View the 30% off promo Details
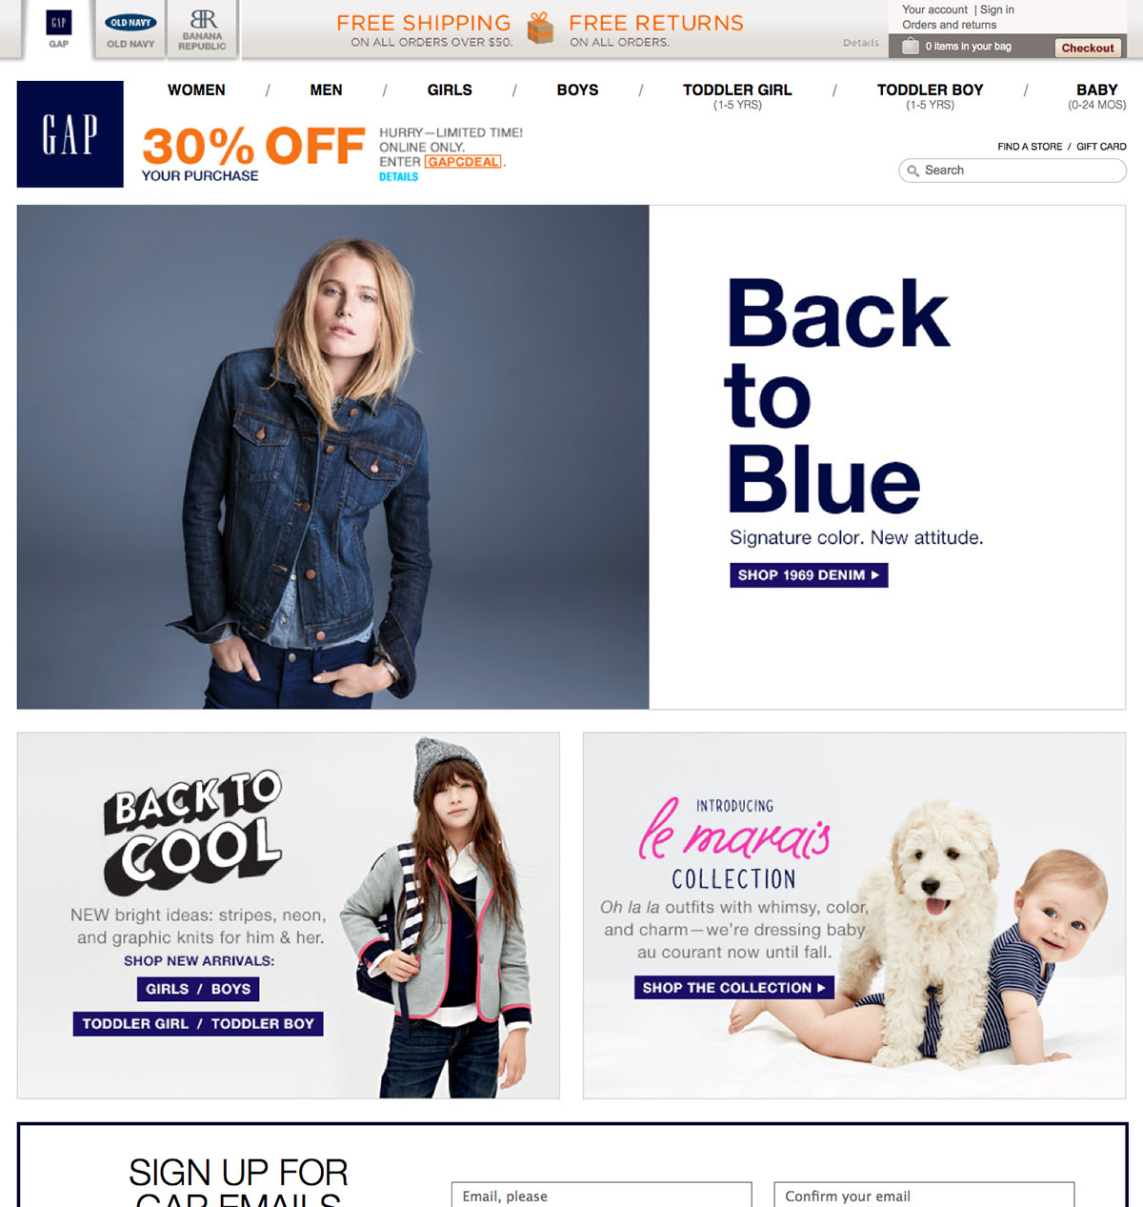Viewport: 1143px width, 1207px height. coord(398,177)
